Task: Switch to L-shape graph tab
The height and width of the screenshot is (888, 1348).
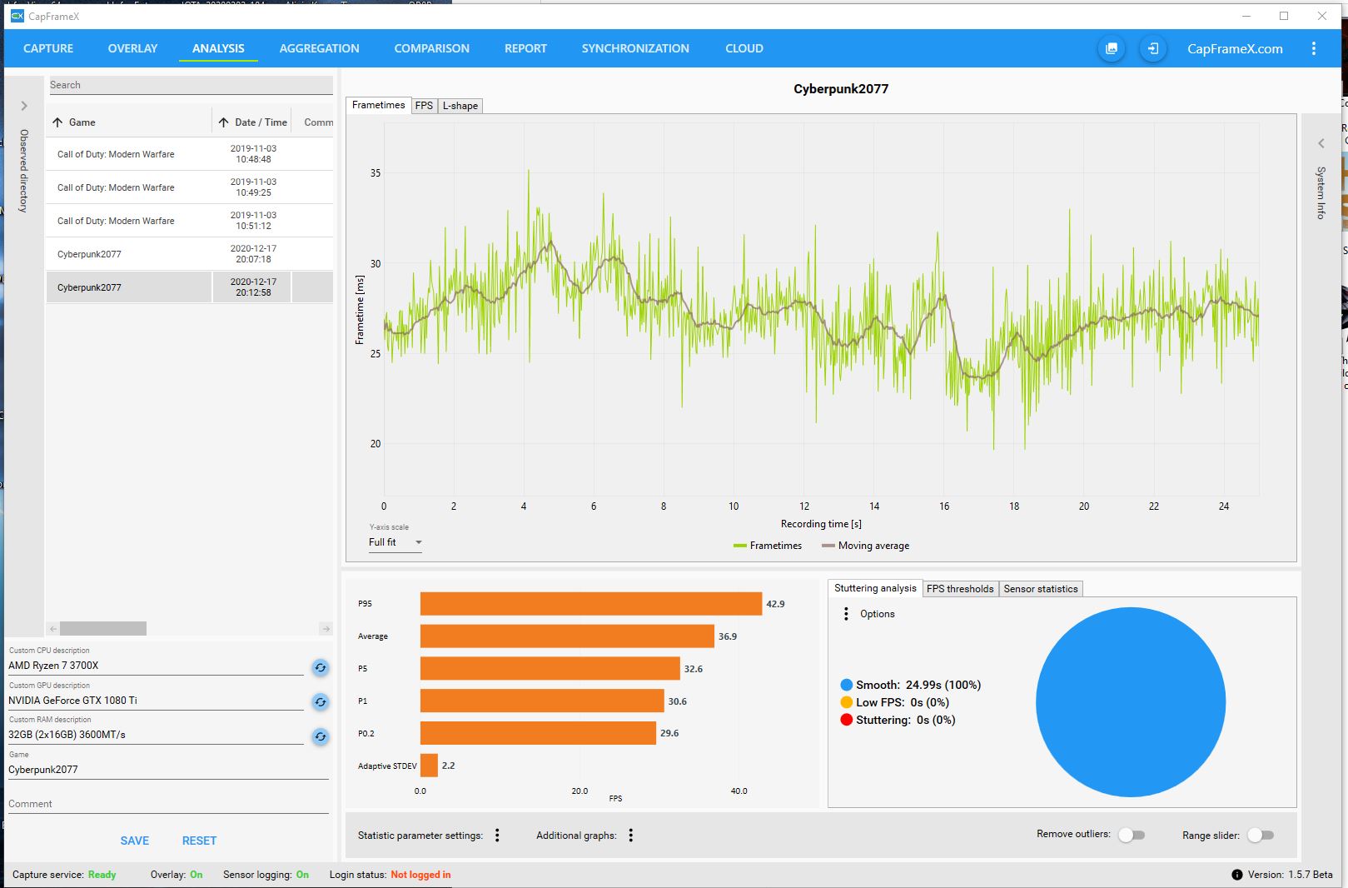Action: [460, 106]
